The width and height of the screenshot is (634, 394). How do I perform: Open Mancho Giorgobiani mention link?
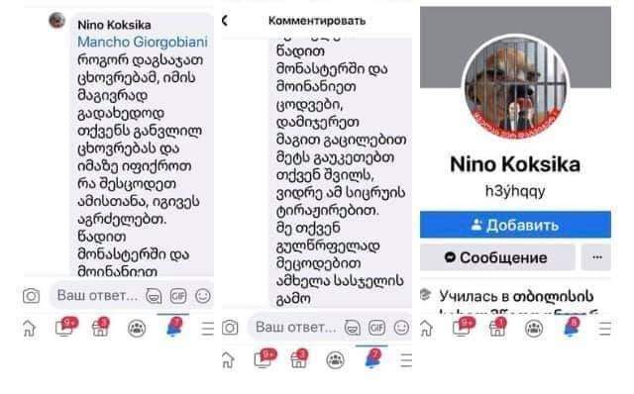(143, 42)
